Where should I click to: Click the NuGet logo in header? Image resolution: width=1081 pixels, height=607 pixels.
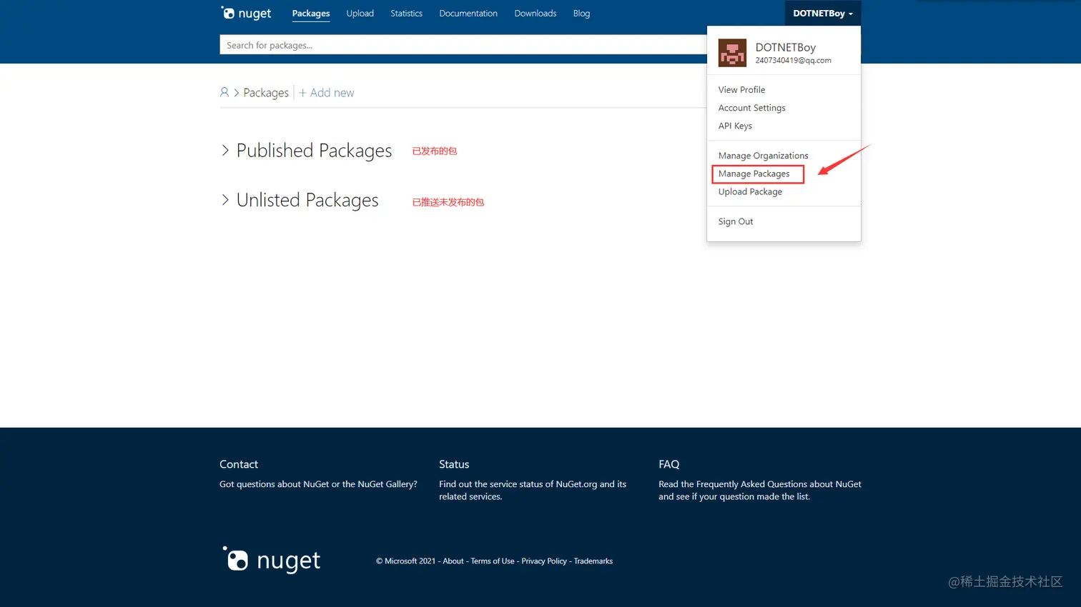coord(246,13)
